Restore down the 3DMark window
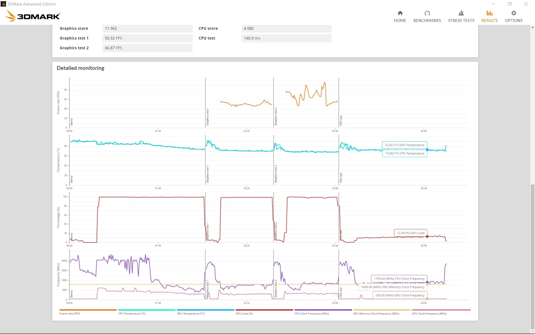535x334 pixels. (510, 4)
